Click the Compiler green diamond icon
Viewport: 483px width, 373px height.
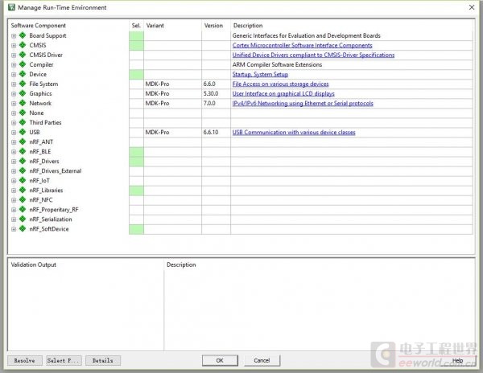coord(23,64)
